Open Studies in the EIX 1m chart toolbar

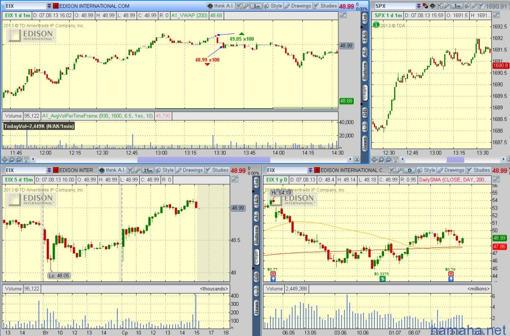coord(325,6)
